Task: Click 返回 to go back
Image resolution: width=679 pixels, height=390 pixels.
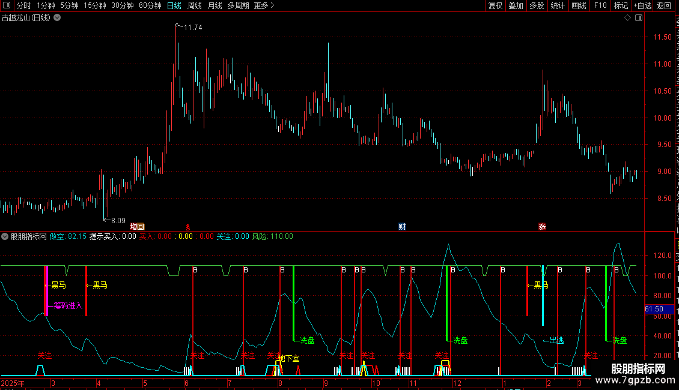Action: 664,5
